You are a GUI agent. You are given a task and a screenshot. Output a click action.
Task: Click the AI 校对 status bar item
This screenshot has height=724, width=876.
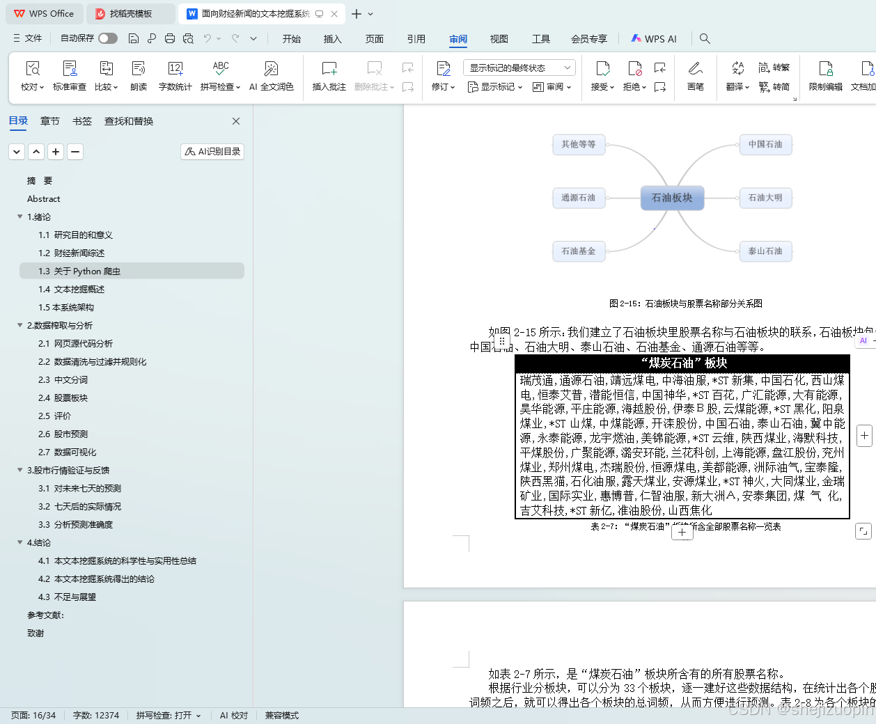(x=234, y=715)
